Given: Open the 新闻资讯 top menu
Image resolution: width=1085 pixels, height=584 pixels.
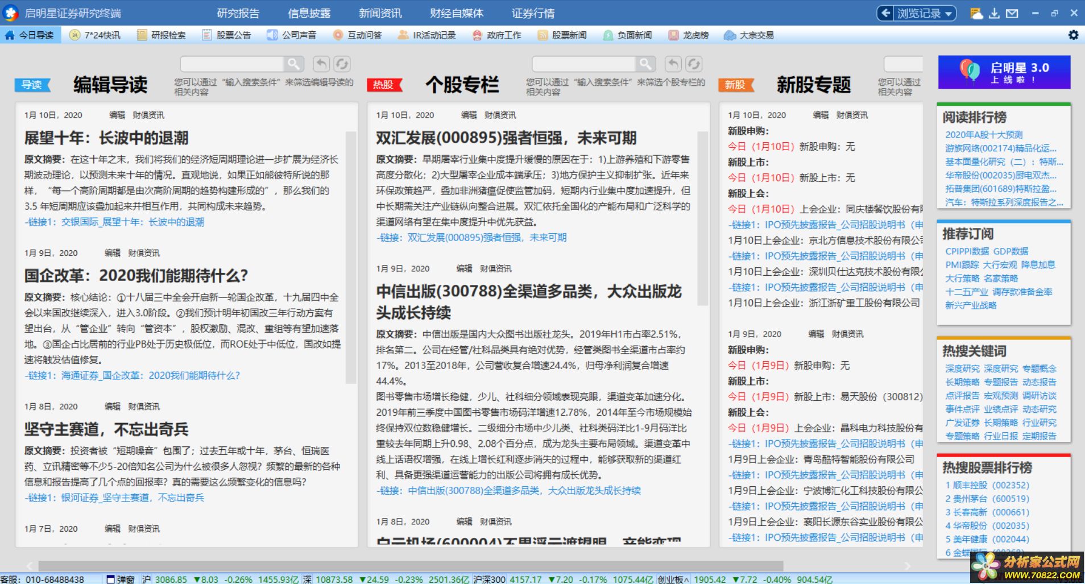Looking at the screenshot, I should click(x=380, y=13).
